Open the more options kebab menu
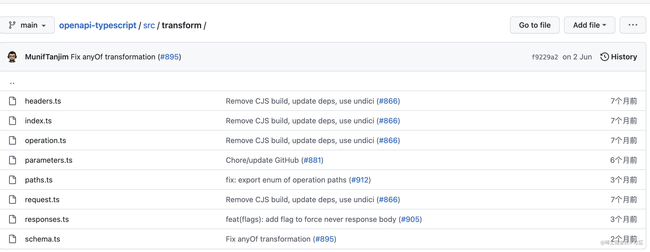 (x=633, y=25)
